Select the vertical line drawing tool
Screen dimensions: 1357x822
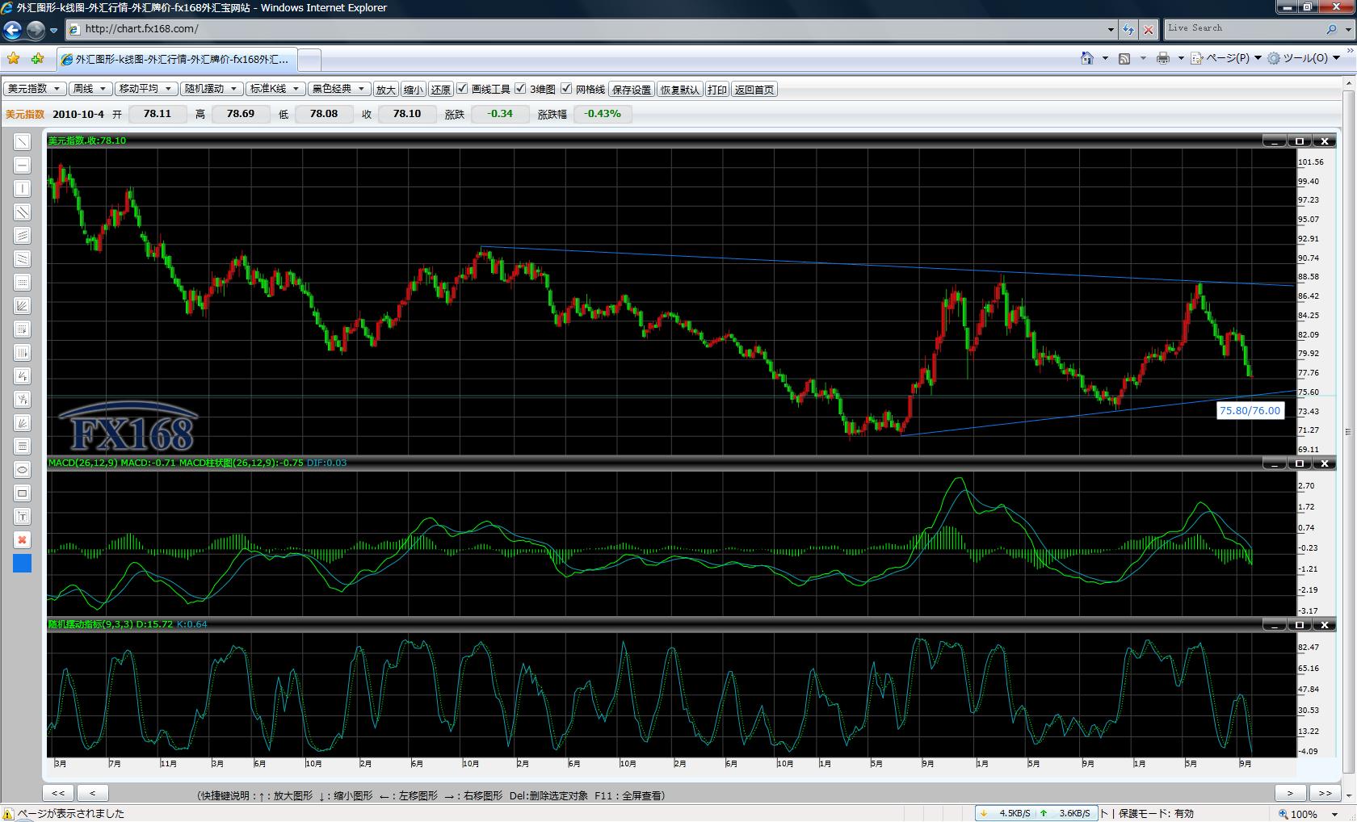click(x=23, y=189)
